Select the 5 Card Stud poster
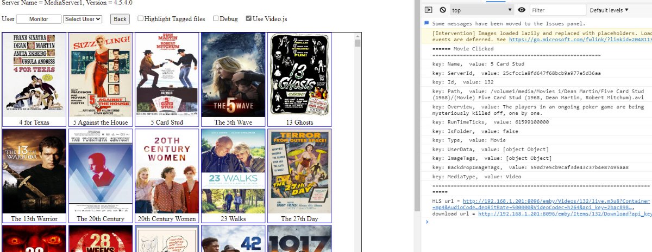Screen dimensions: 652x252 167,75
